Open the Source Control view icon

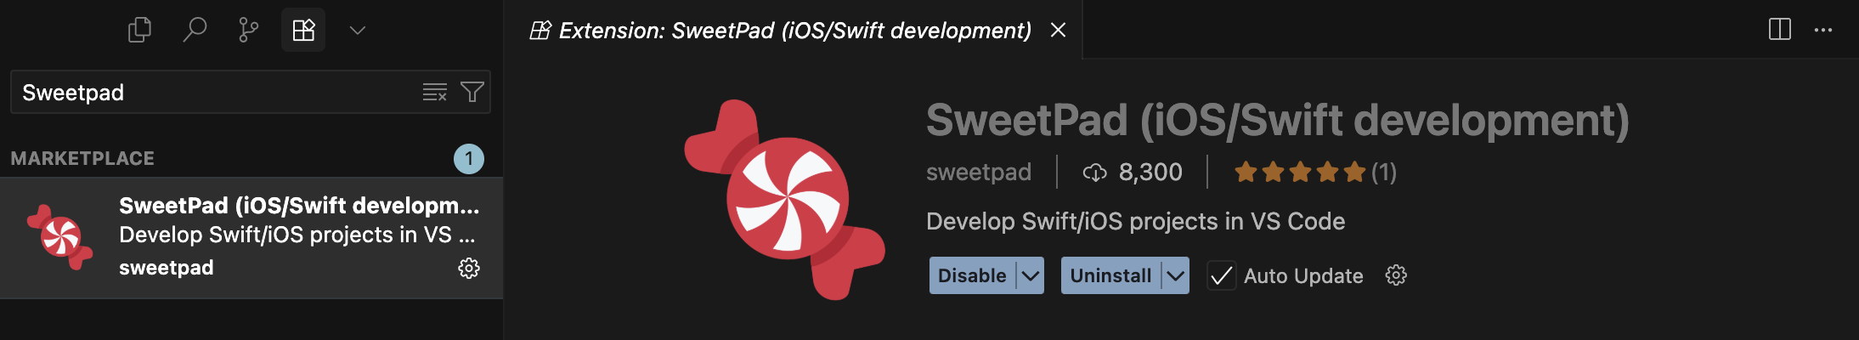click(248, 31)
